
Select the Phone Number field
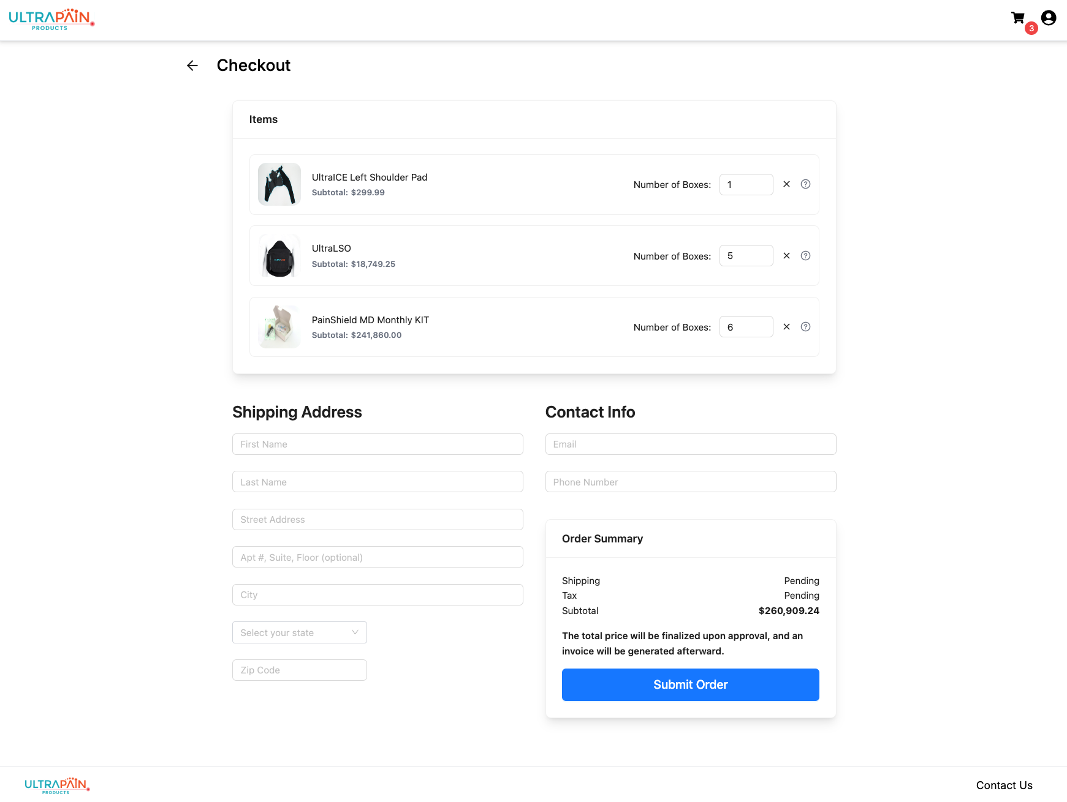[690, 482]
